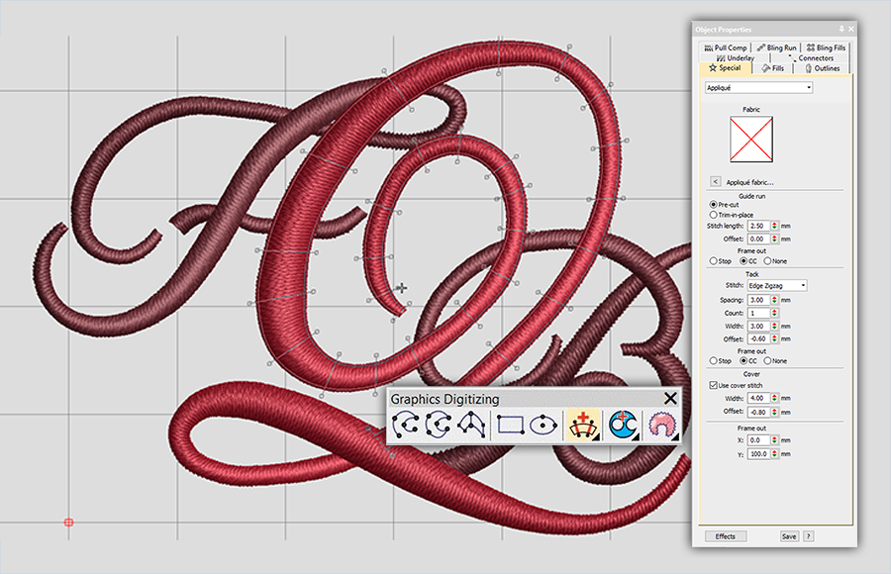Select the Partial Appliqué tool

(x=622, y=426)
